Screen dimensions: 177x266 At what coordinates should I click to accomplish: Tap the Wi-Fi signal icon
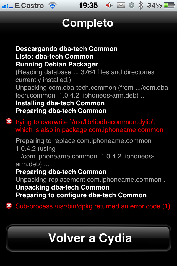[53, 6]
